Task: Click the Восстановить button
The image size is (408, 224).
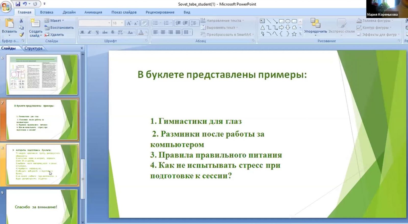Action: point(59,28)
